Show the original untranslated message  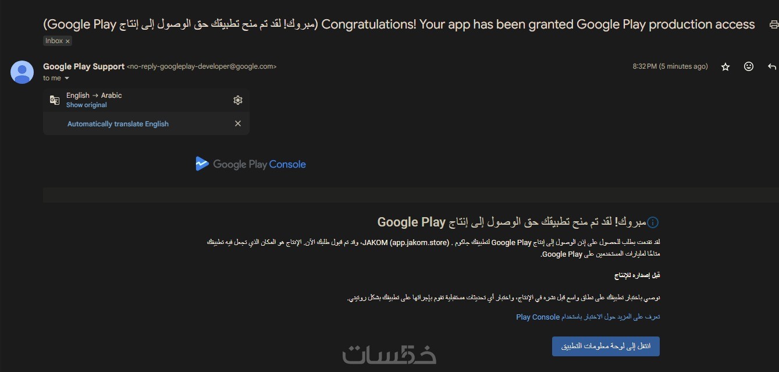(87, 105)
